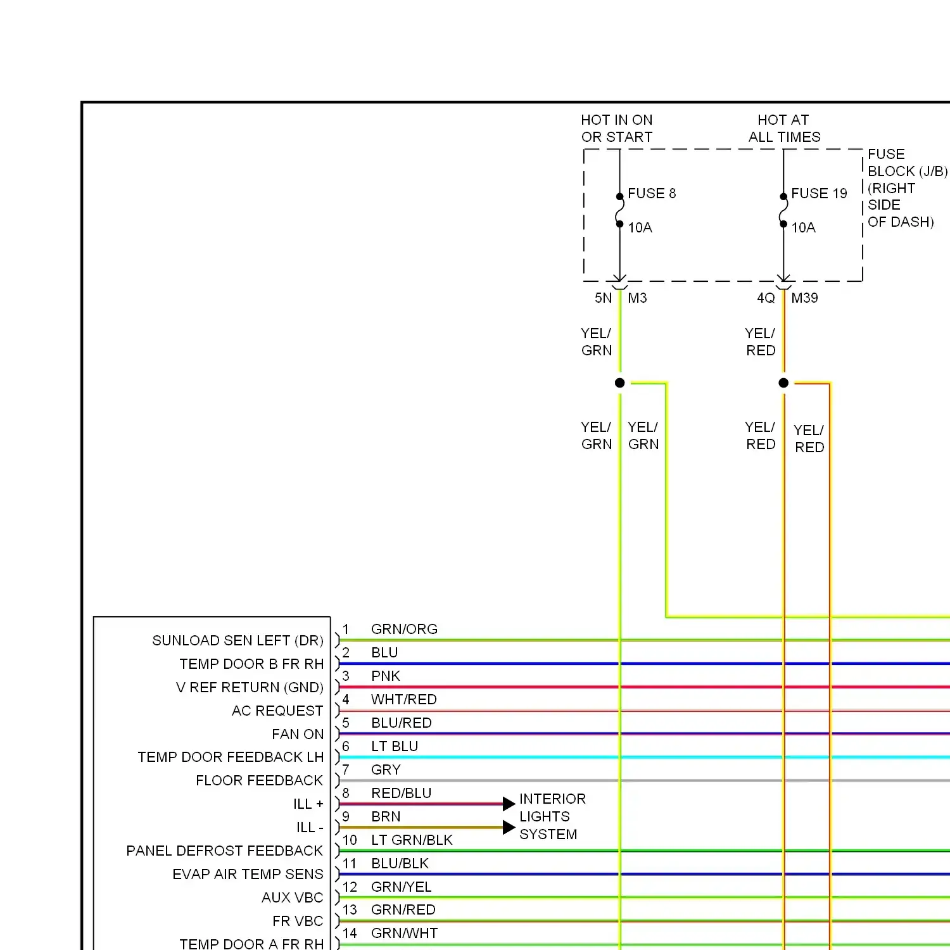
Task: Click the FUSE BLOCK (J/B) description
Action: pyautogui.click(x=908, y=187)
